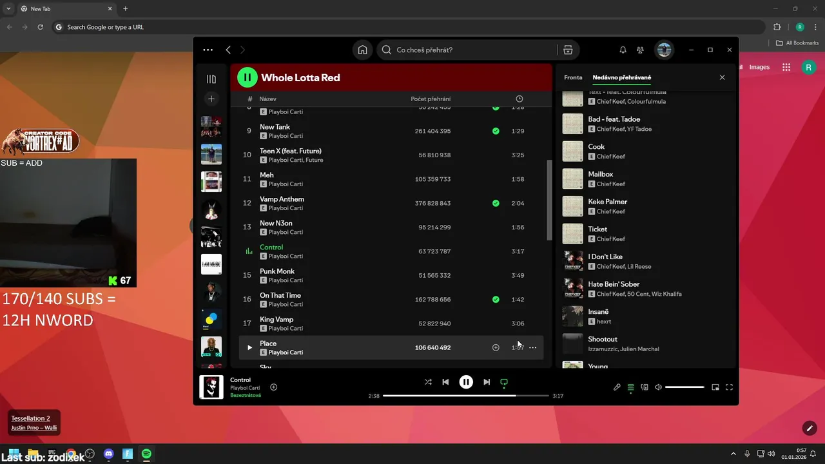Open Spotify profile avatar menu
This screenshot has width=825, height=464.
(x=664, y=50)
